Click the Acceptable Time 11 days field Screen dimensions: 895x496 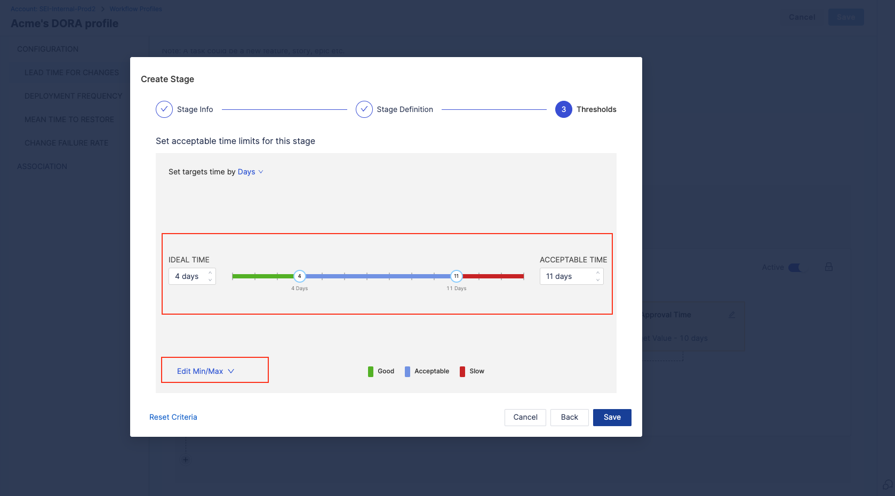point(566,276)
